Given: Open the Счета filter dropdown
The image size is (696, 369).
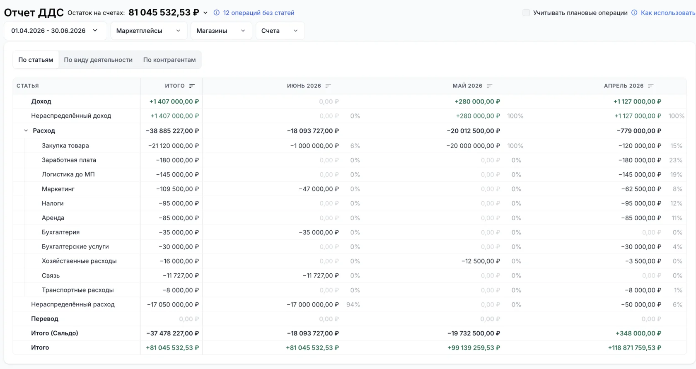Looking at the screenshot, I should 280,31.
